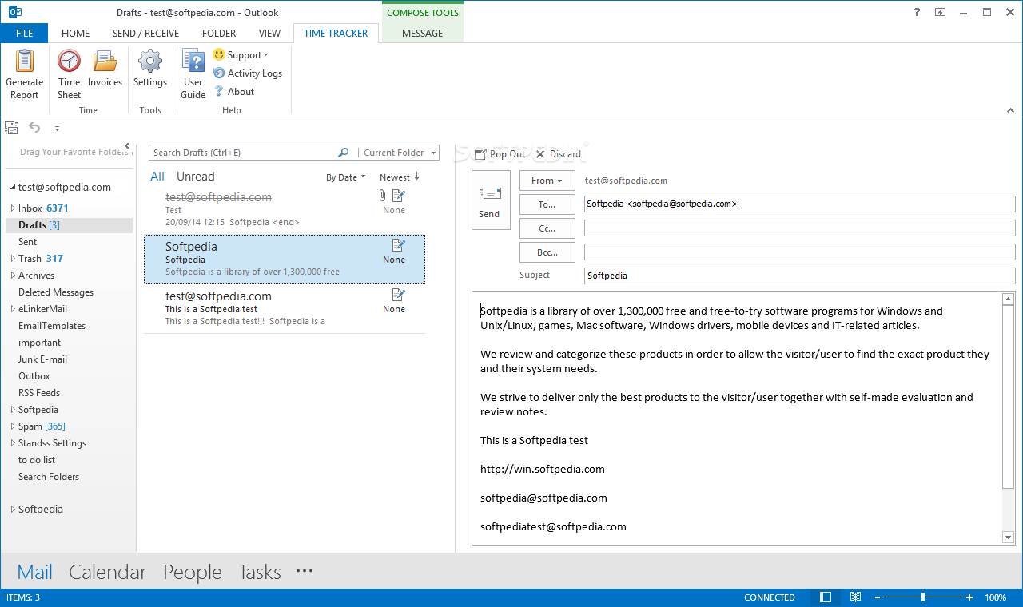This screenshot has height=607, width=1023.
Task: Click the Generate Report icon
Action: coord(24,74)
